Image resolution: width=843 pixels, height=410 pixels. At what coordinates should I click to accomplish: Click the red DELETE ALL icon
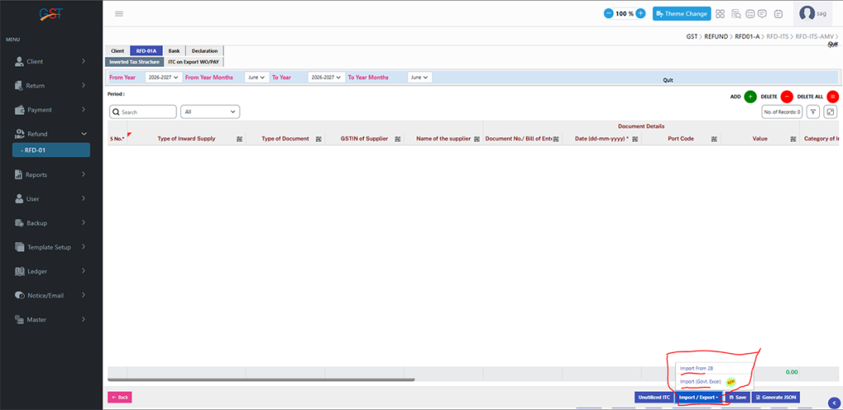(x=833, y=96)
